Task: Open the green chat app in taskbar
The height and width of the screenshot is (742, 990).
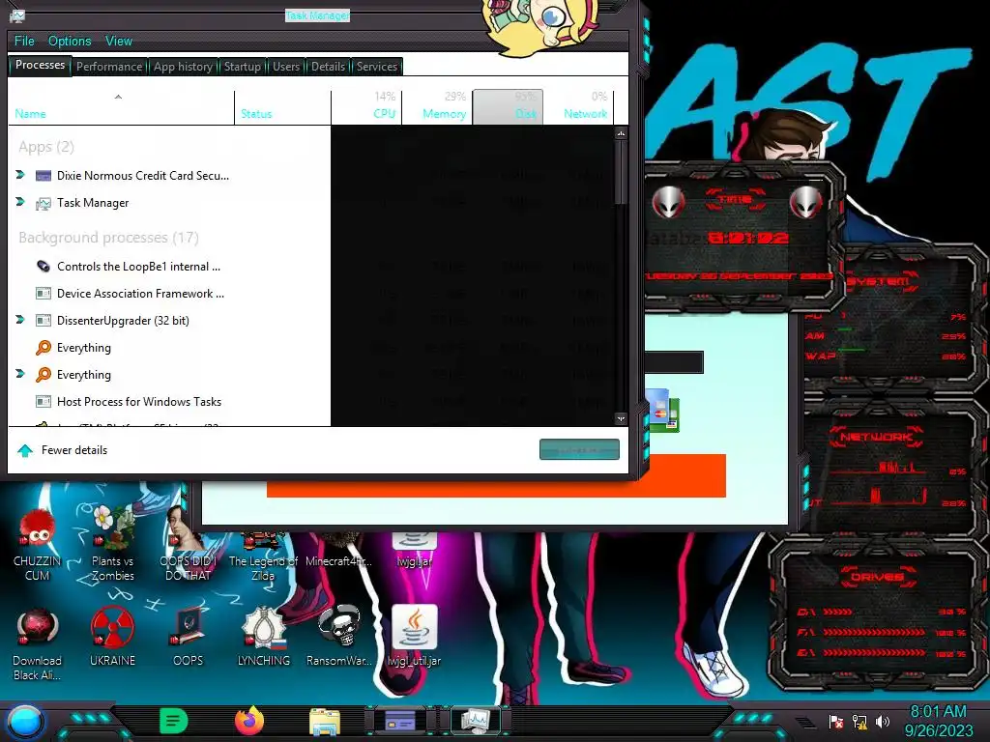Action: tap(174, 721)
